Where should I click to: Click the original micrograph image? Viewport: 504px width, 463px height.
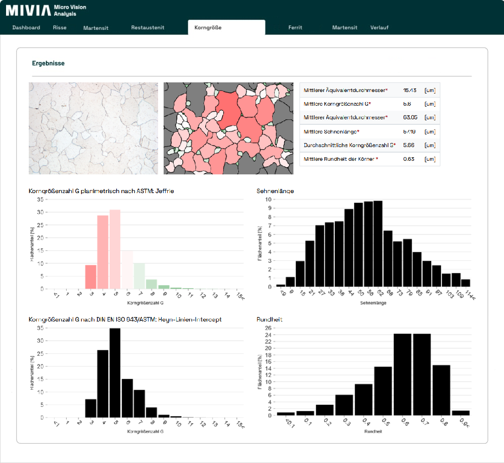click(x=93, y=128)
